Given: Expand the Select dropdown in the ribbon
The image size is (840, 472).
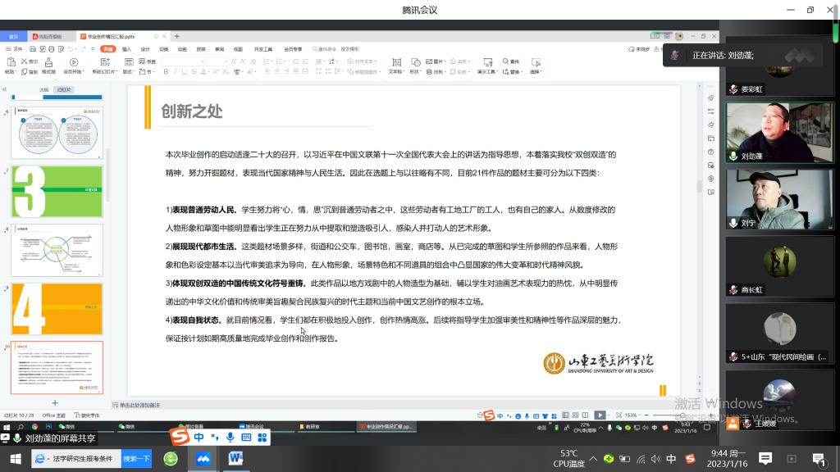Looking at the screenshot, I should 541,72.
